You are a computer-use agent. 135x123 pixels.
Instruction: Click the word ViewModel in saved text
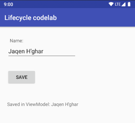tap(38, 104)
